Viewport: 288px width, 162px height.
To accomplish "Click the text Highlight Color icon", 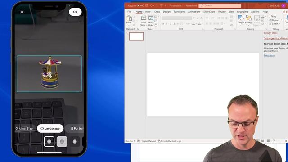I will coord(193,24).
